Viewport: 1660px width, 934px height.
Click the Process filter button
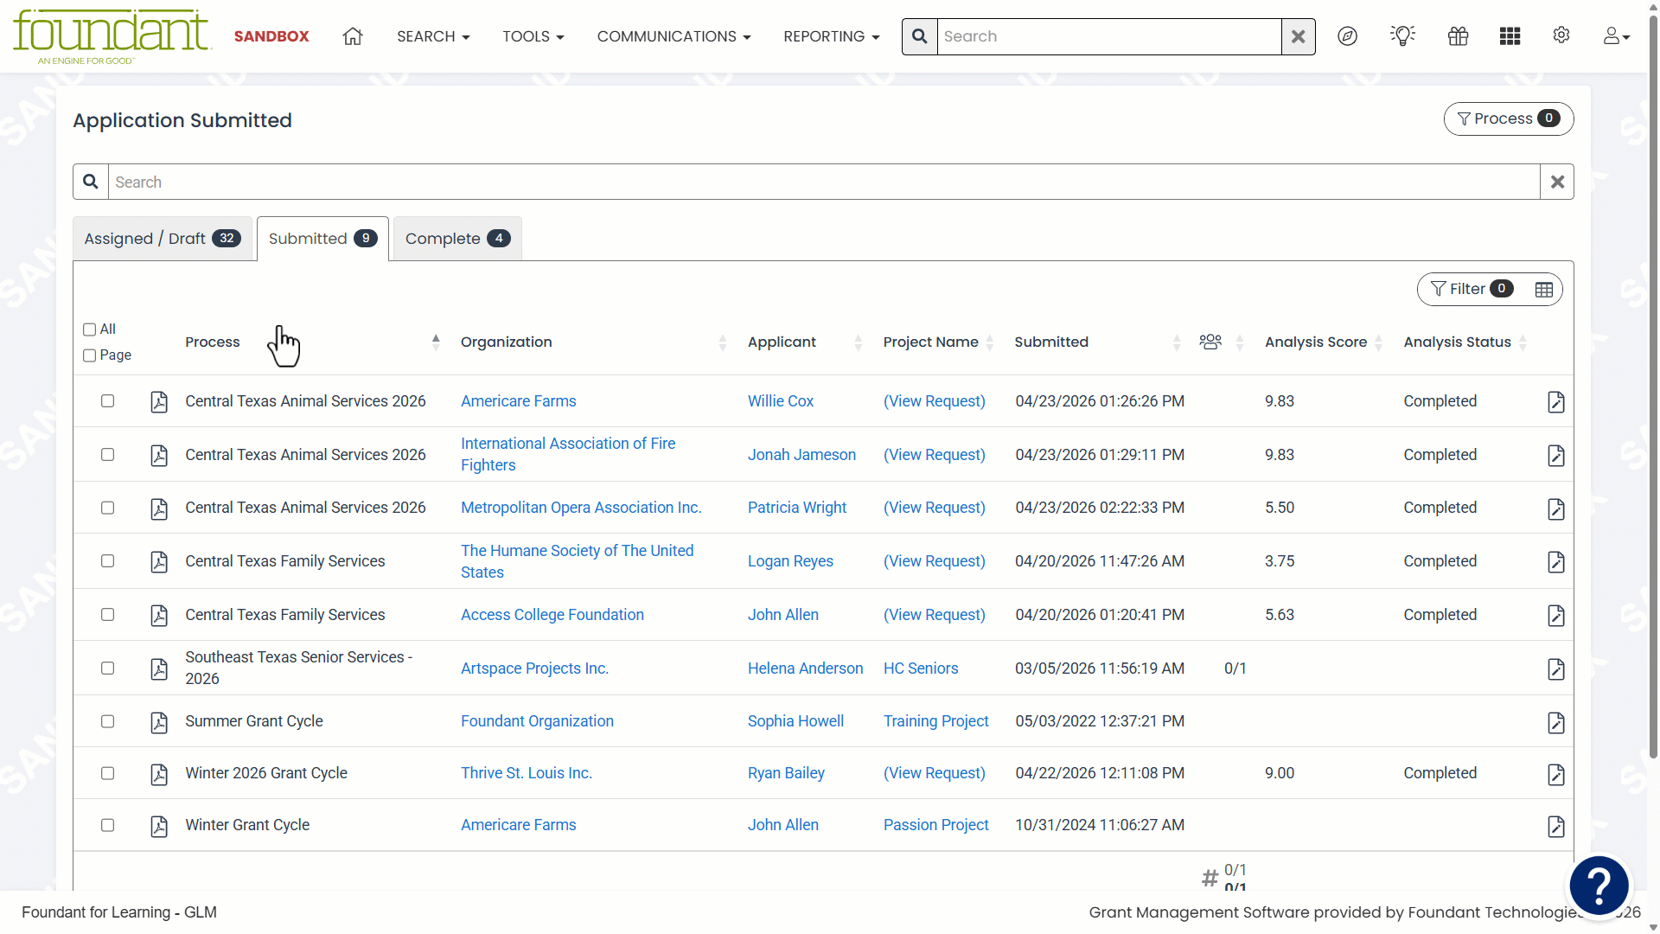pyautogui.click(x=1509, y=119)
